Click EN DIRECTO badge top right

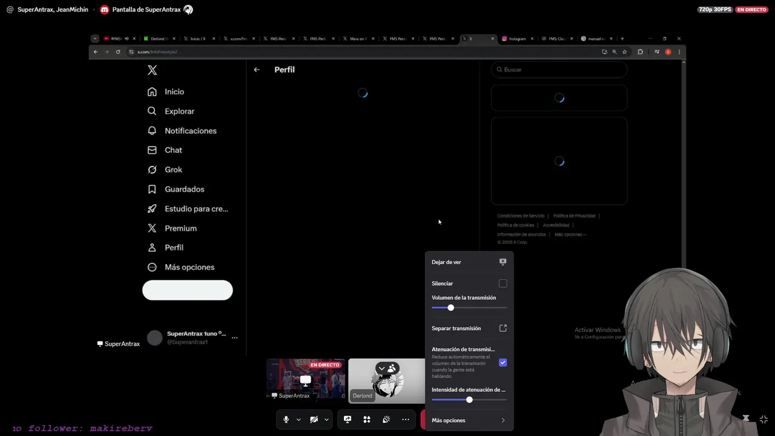pos(751,10)
